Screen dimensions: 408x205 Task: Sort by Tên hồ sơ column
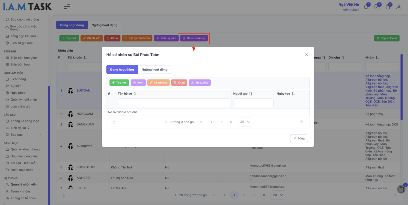(x=135, y=94)
